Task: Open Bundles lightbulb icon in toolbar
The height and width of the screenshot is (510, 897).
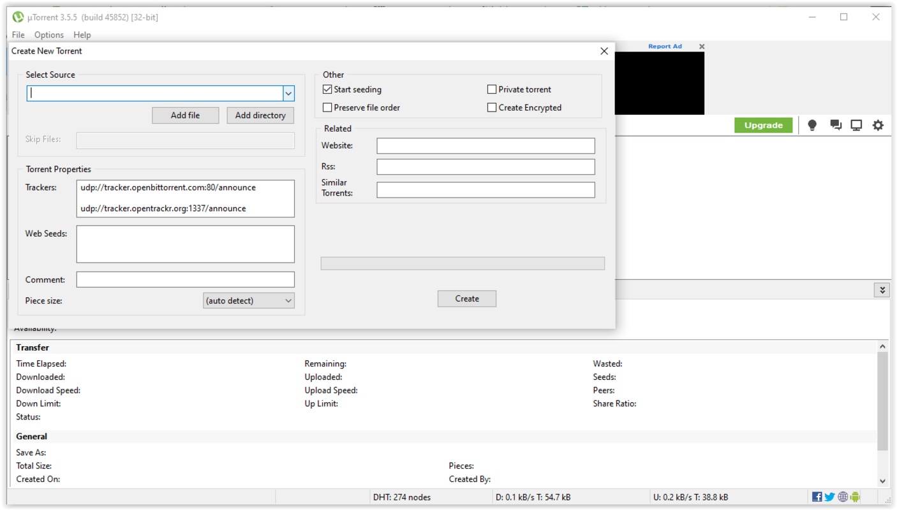Action: point(812,126)
